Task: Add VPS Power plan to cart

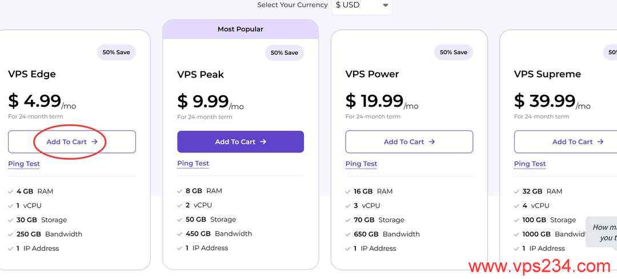Action: point(409,141)
